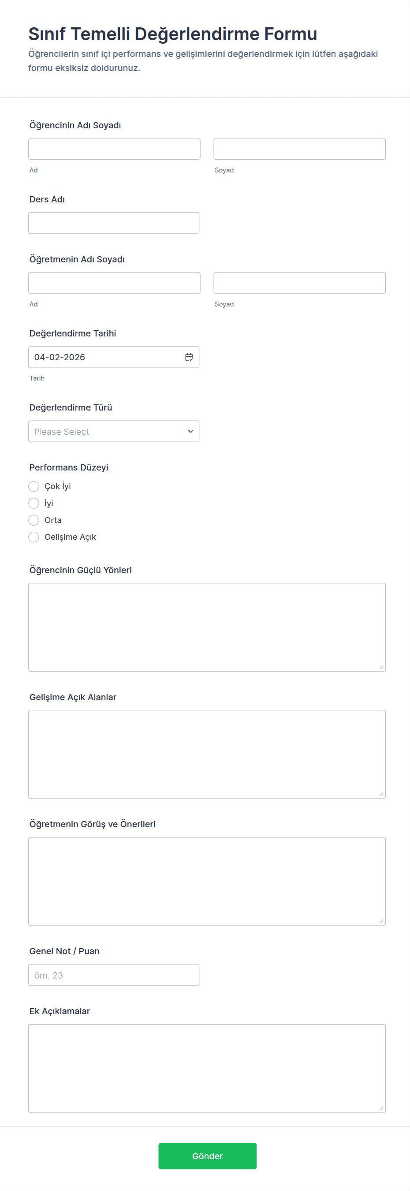Focus the Ek Açıklamalar text area
410x1191 pixels.
coord(207,1068)
